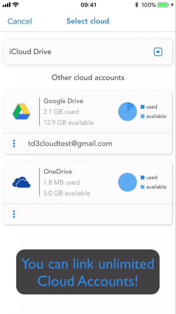Open Google Drive account options menu dots

pos(14,144)
